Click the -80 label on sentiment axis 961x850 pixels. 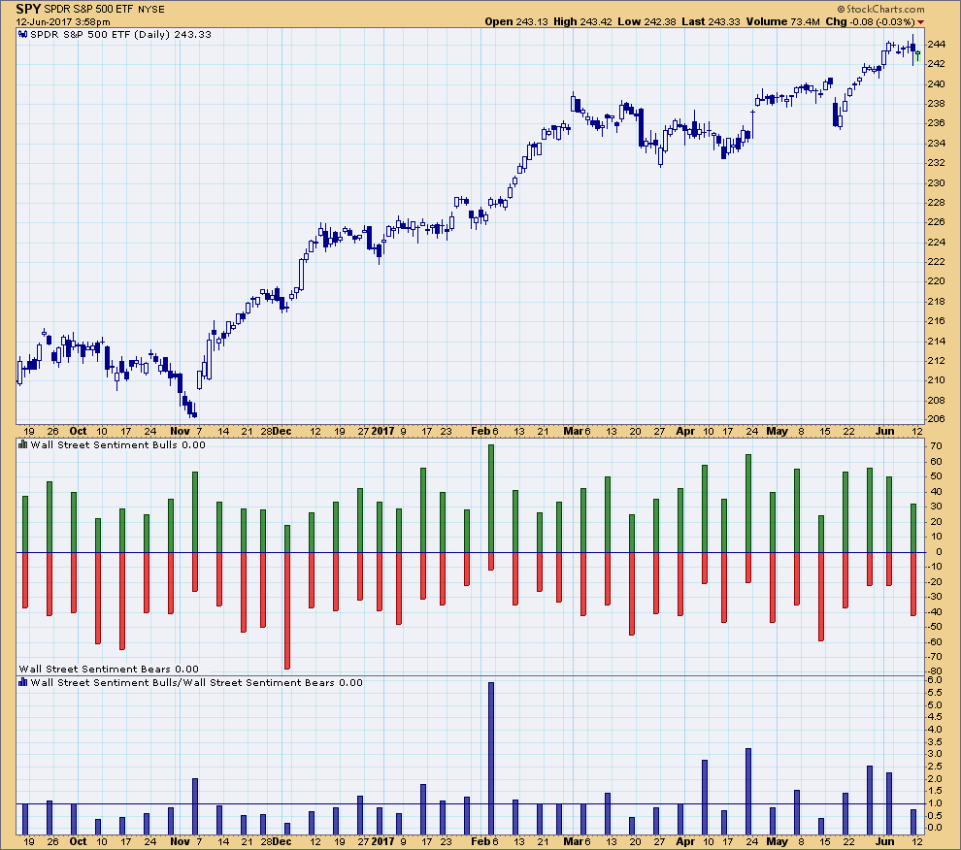click(x=934, y=671)
